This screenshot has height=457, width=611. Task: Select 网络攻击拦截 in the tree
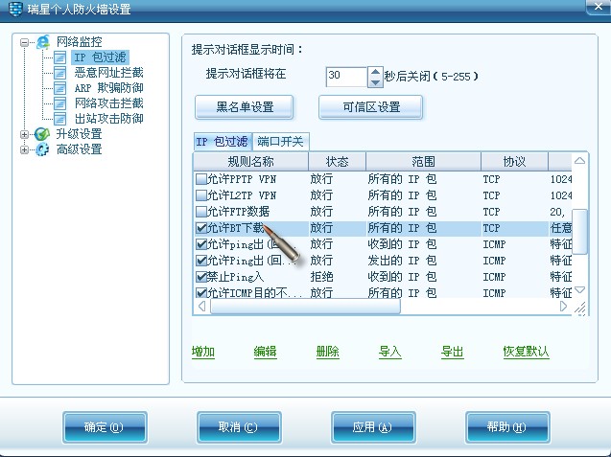108,103
